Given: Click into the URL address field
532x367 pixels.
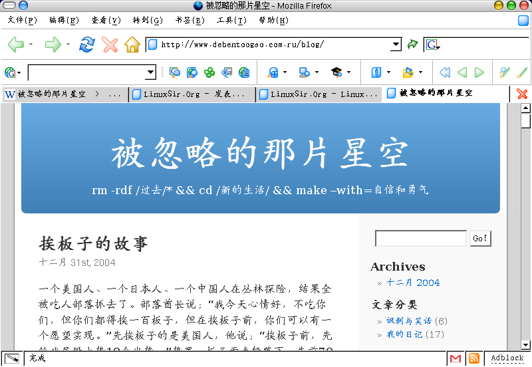Looking at the screenshot, I should [x=275, y=45].
